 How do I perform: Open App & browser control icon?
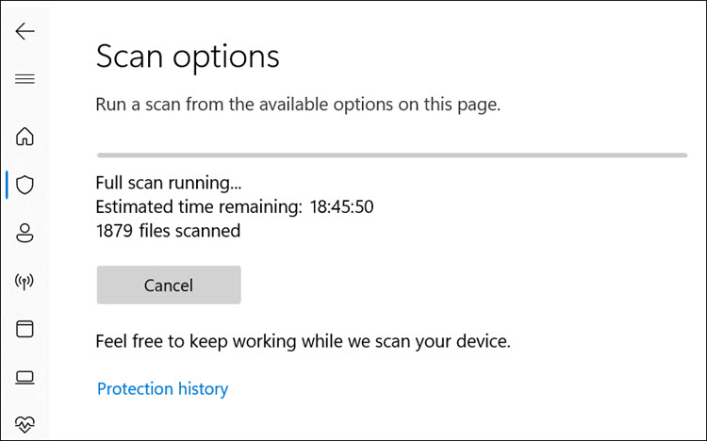point(25,329)
